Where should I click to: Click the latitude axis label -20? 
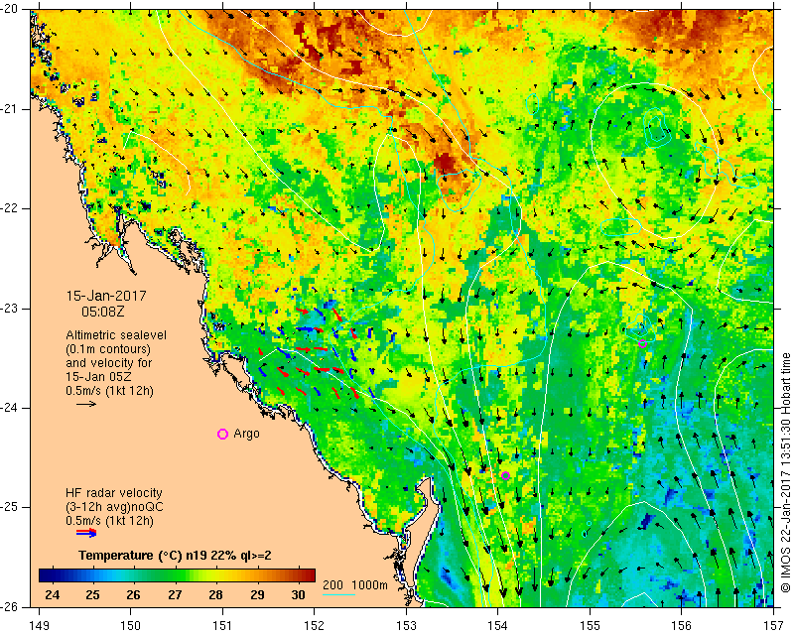[x=9, y=10]
